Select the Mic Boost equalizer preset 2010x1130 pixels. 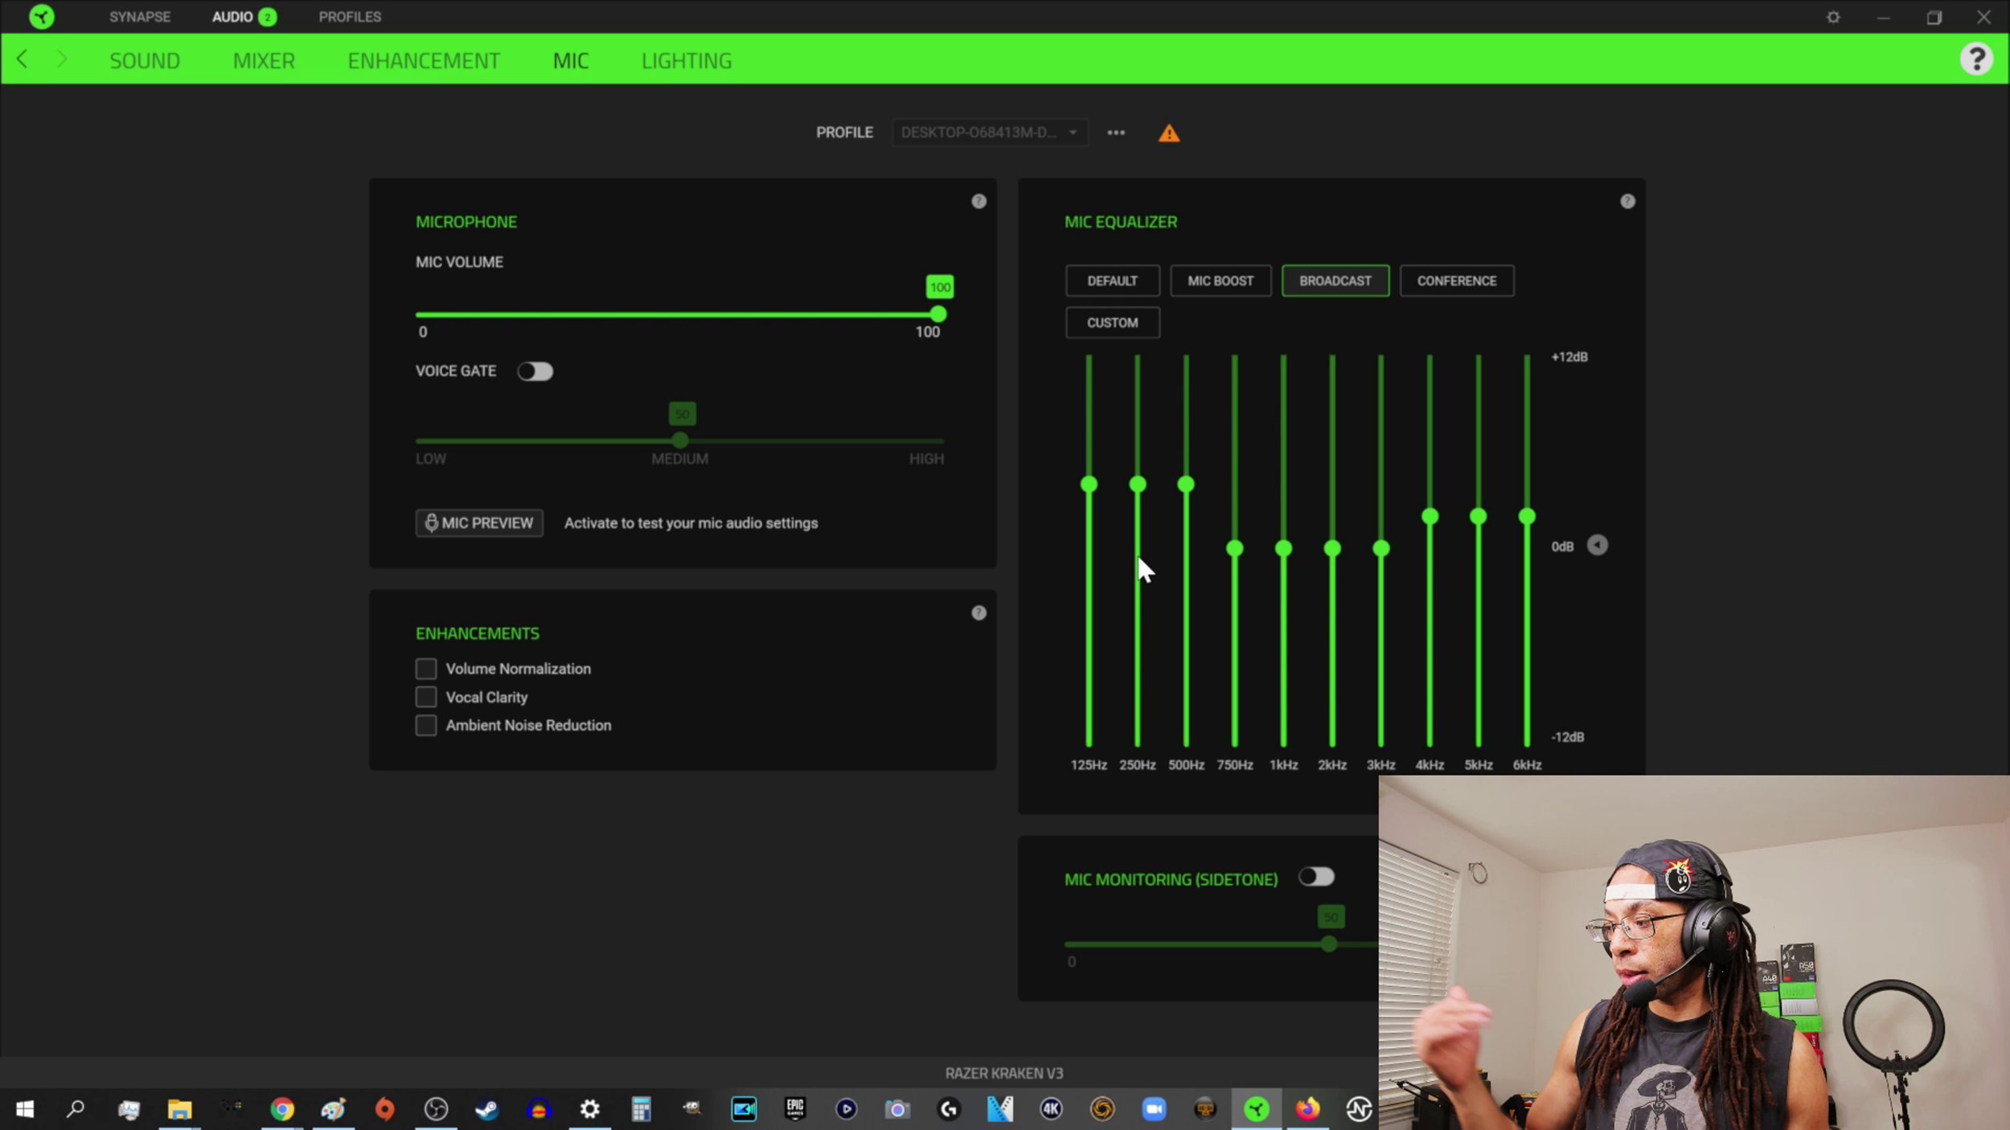pyautogui.click(x=1220, y=280)
